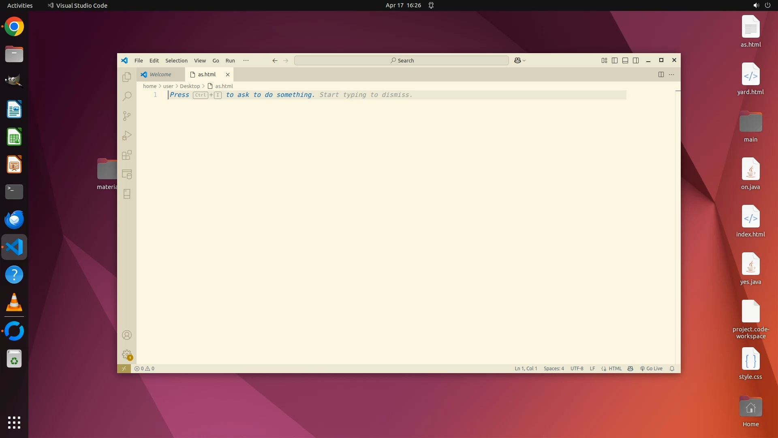Screen dimensions: 778x438
Task: Open the Source Control view
Action: 127,116
